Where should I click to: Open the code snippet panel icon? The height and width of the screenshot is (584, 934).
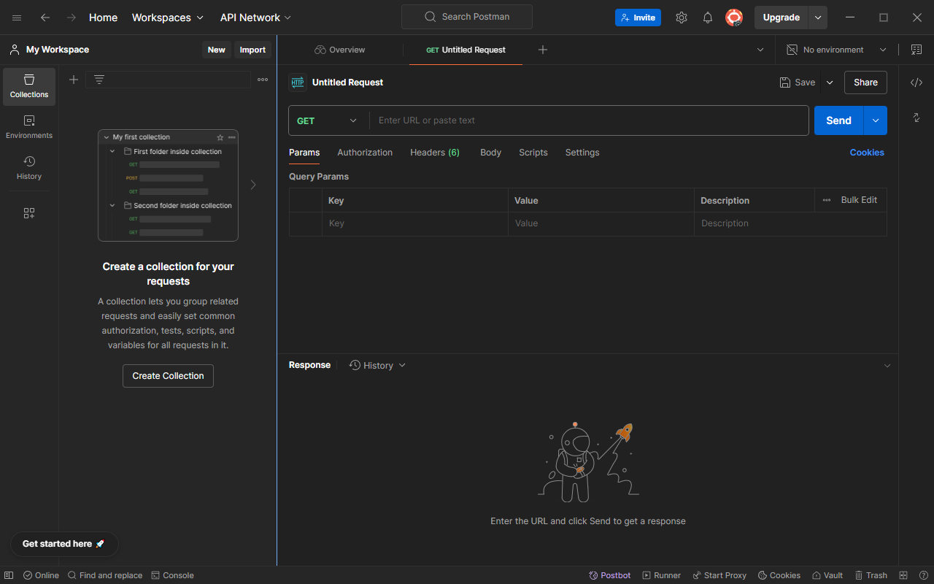tap(916, 82)
